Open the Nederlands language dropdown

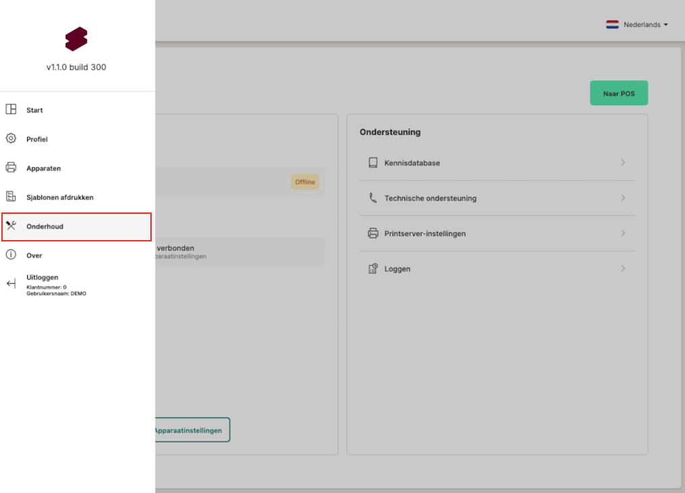coord(637,25)
